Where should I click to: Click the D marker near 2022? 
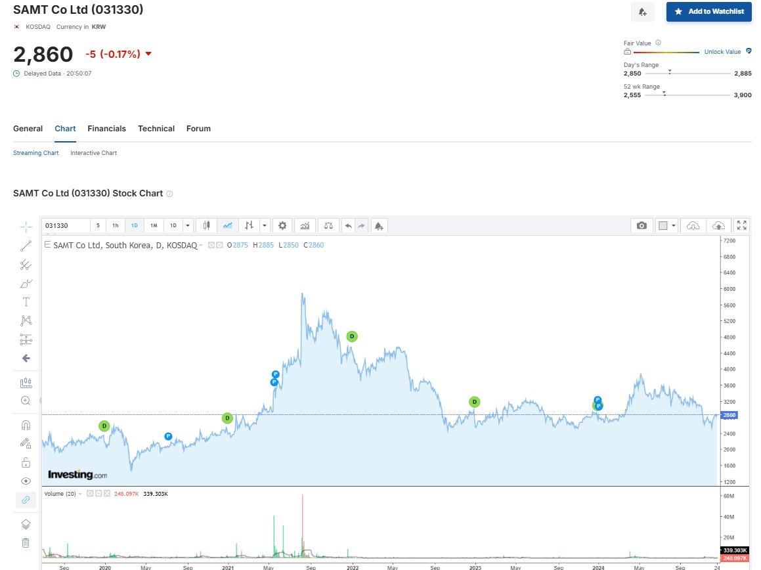[x=352, y=336]
